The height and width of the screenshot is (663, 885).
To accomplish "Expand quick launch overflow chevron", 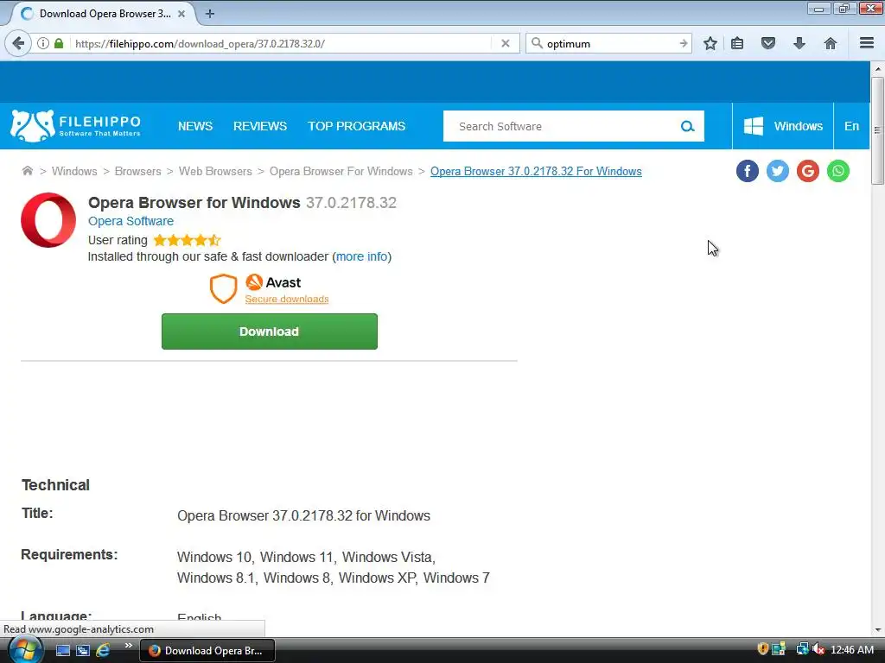I will (x=129, y=646).
